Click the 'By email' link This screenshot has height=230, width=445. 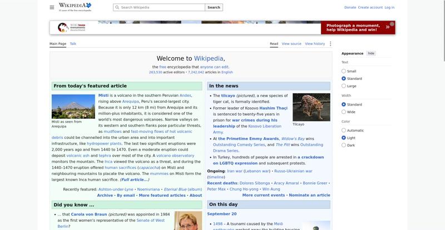point(126,196)
